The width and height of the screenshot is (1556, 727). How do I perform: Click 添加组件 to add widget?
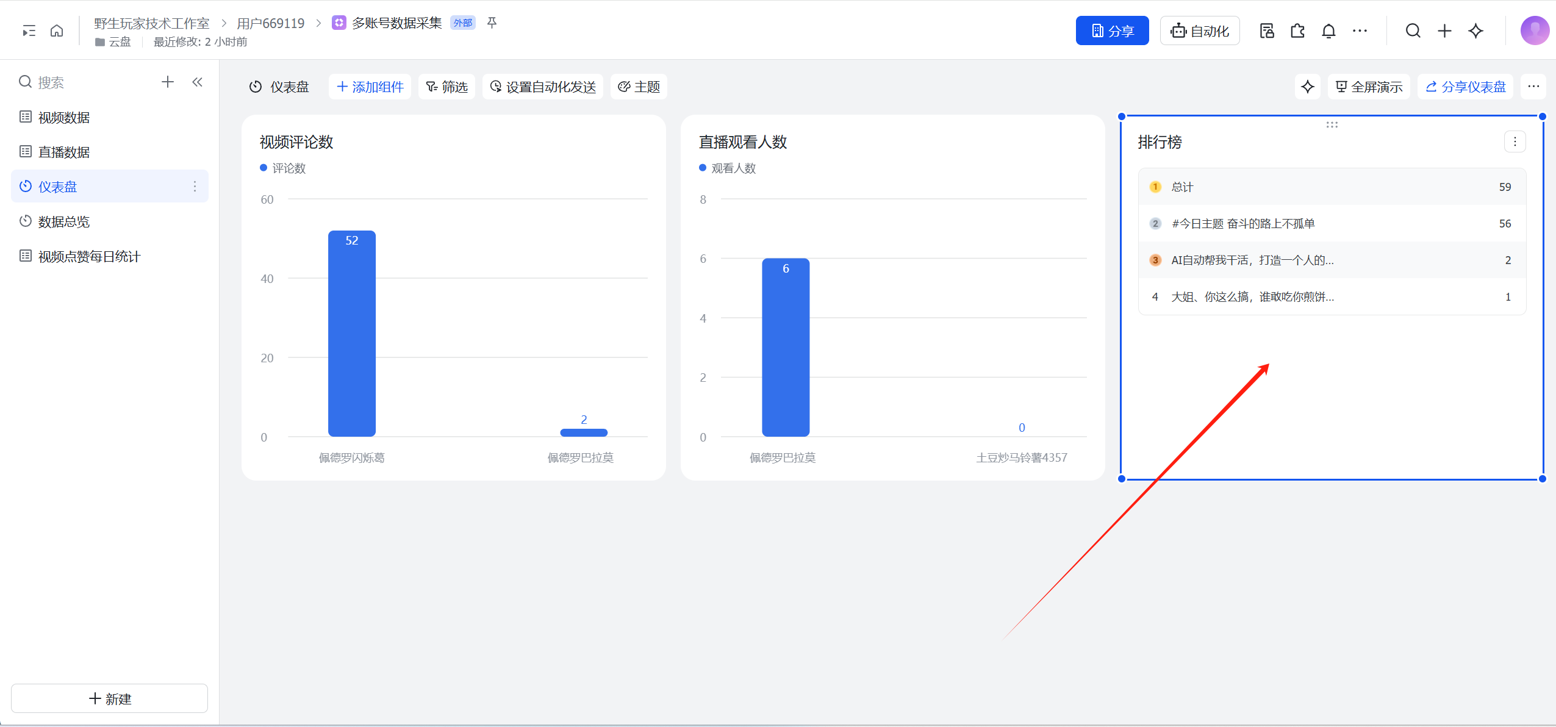(x=370, y=87)
